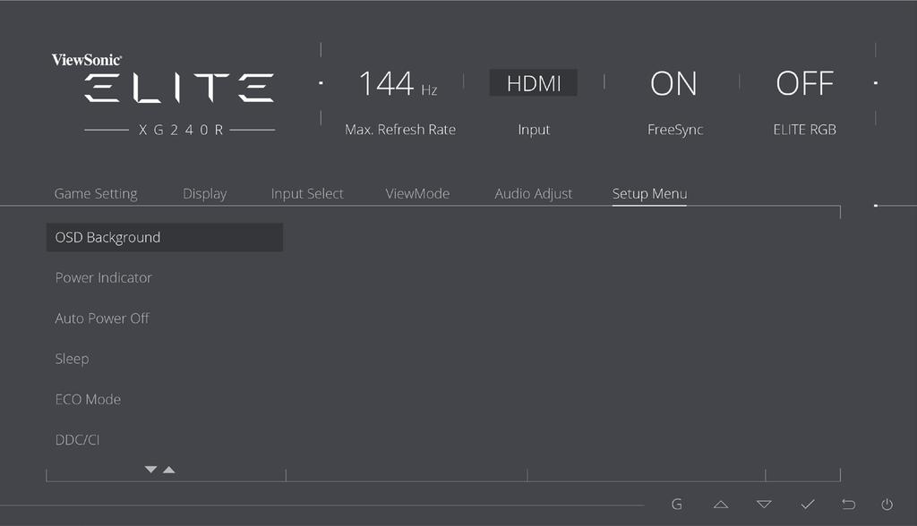Select the Setup Menu tab
917x526 pixels.
[650, 193]
